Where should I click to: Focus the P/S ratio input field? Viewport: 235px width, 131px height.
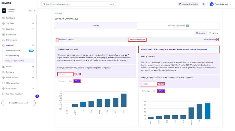click(x=65, y=74)
